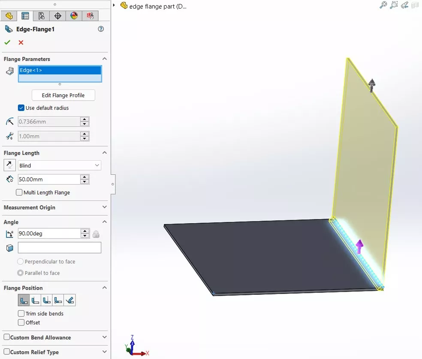The image size is (422, 359).
Task: Decrease flange angle with down spinner arrow
Action: 85,236
